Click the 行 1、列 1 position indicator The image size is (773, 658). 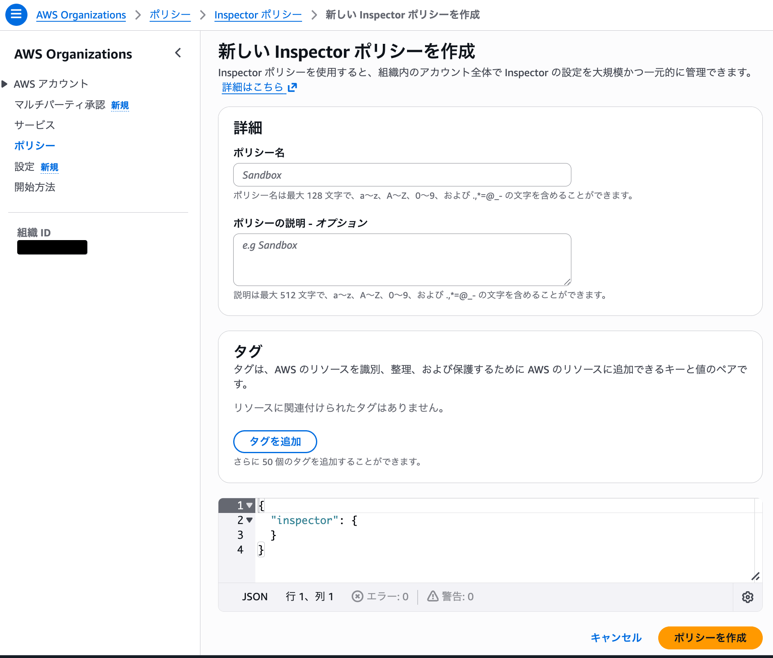[310, 597]
